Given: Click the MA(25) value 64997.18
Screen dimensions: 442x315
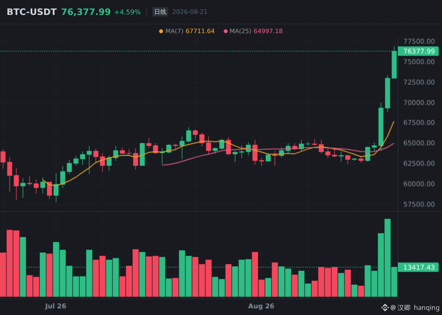Looking at the screenshot, I should 268,31.
